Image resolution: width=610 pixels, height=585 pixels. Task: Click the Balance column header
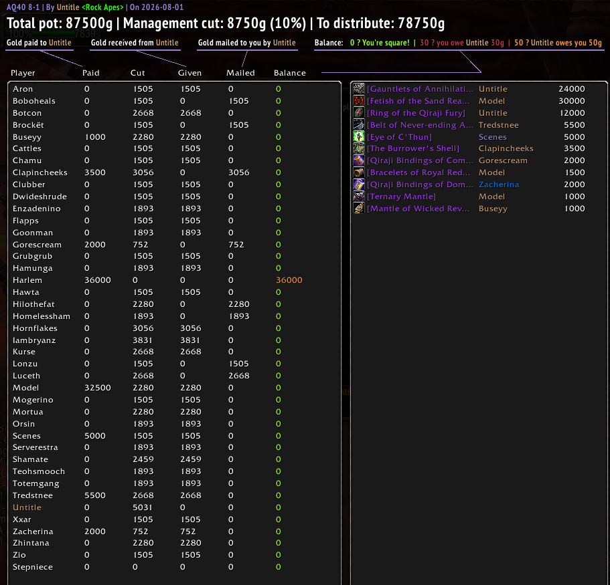(290, 73)
